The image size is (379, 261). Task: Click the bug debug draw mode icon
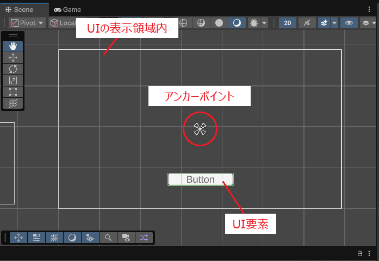pyautogui.click(x=254, y=23)
